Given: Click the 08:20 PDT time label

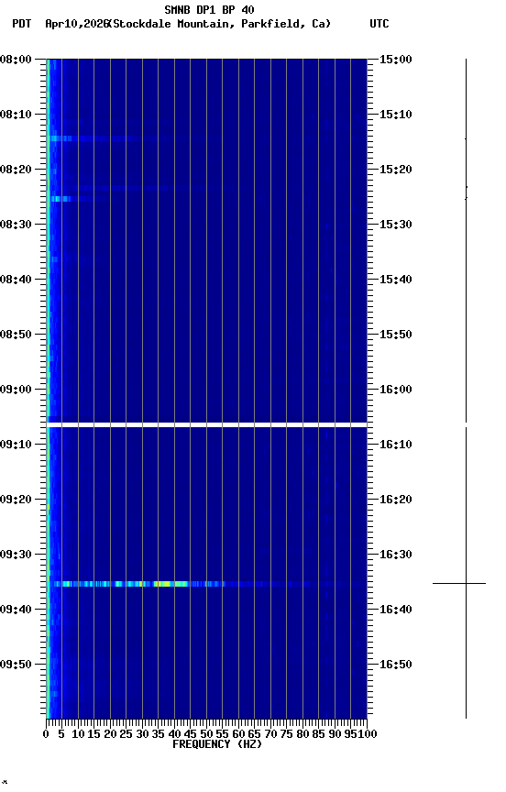Looking at the screenshot, I should (16, 170).
